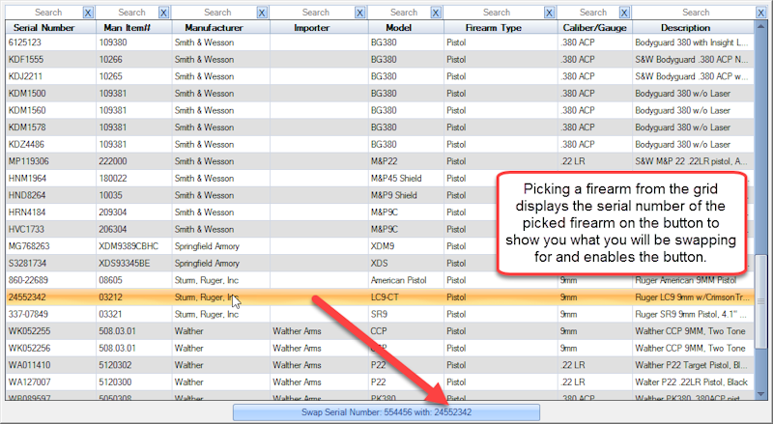Click Ruger SR9 9mm Pistol description cell

click(x=693, y=314)
